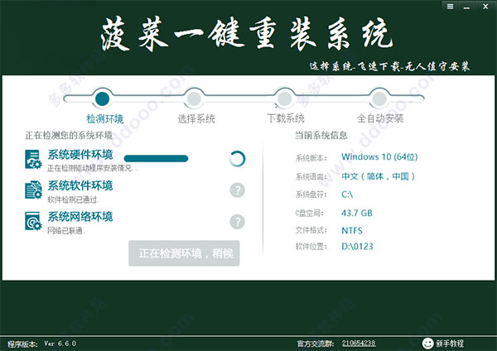Image resolution: width=497 pixels, height=351 pixels.
Task: Select the 下载系统 step circle
Action: click(x=285, y=99)
